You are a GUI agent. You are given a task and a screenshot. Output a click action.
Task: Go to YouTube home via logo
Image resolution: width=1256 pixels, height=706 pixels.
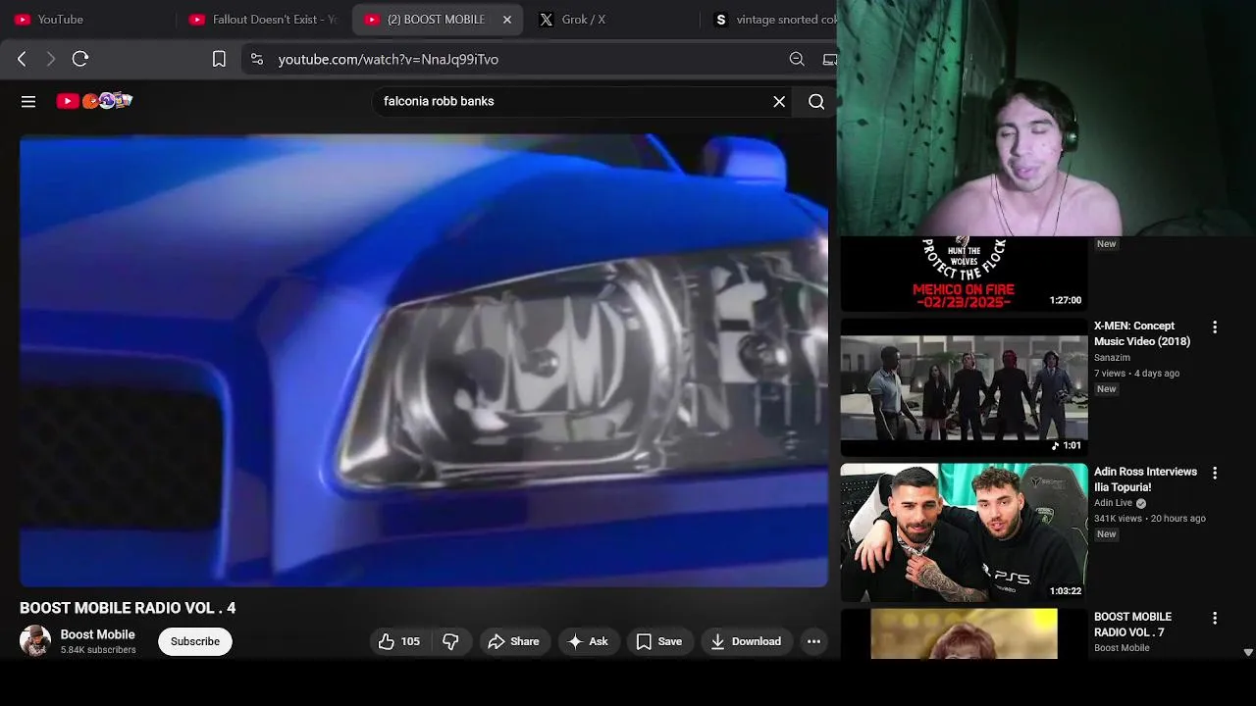click(94, 100)
